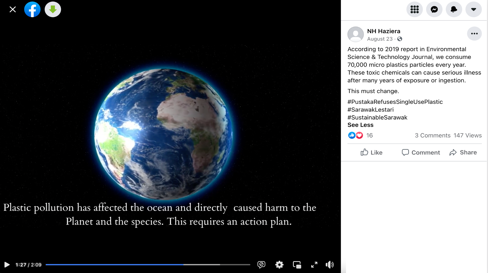The height and width of the screenshot is (273, 488).
Task: Open #SarawakLestari hashtag link
Action: 370,110
